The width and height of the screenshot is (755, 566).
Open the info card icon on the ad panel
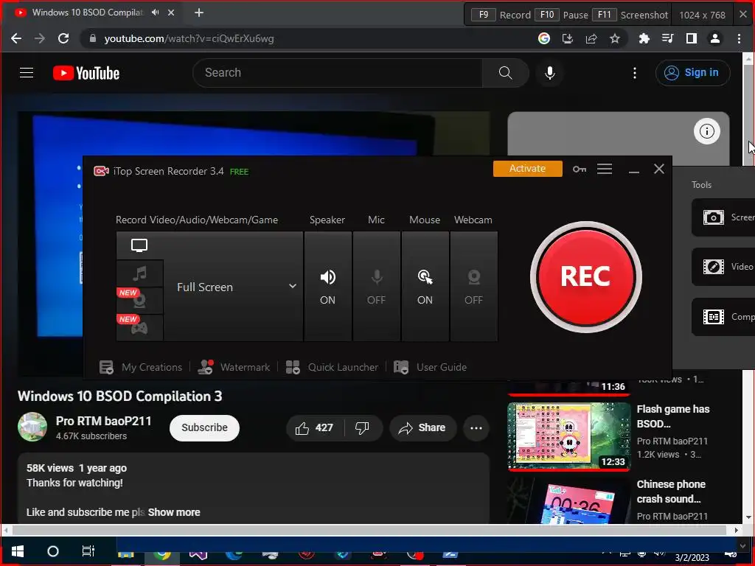click(x=707, y=131)
